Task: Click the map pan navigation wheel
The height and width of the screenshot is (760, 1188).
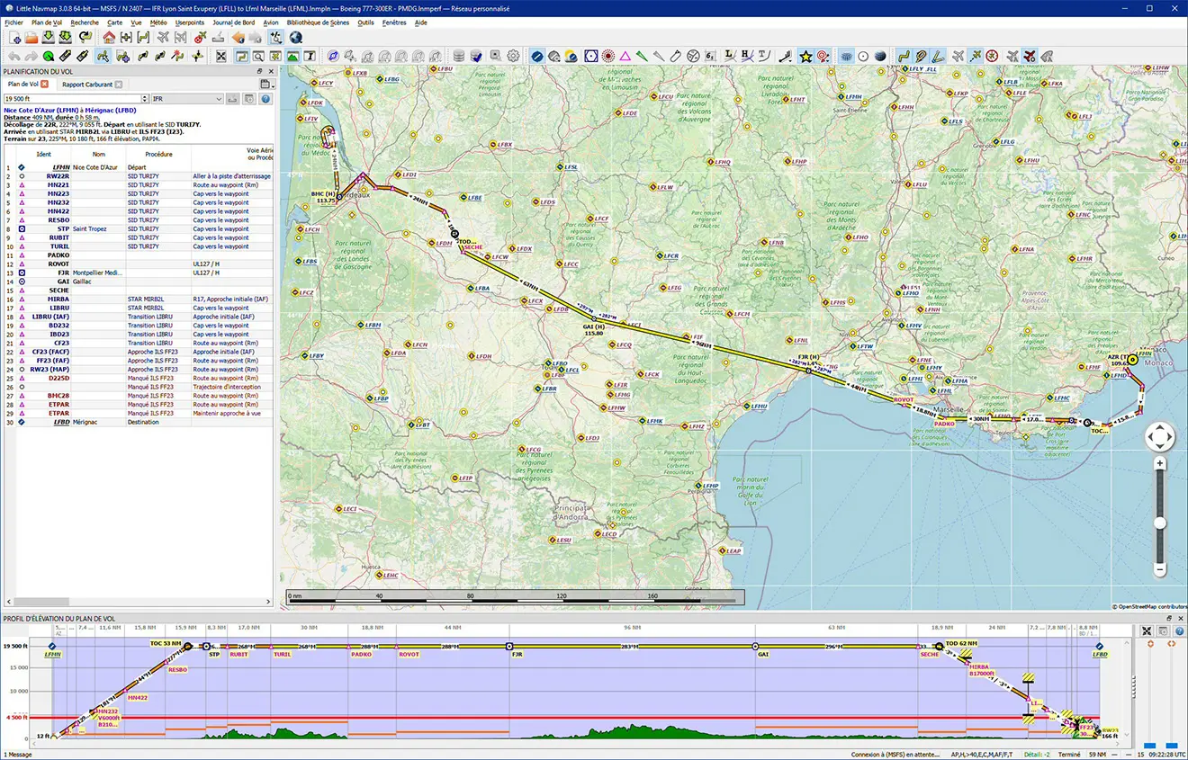Action: tap(1160, 437)
